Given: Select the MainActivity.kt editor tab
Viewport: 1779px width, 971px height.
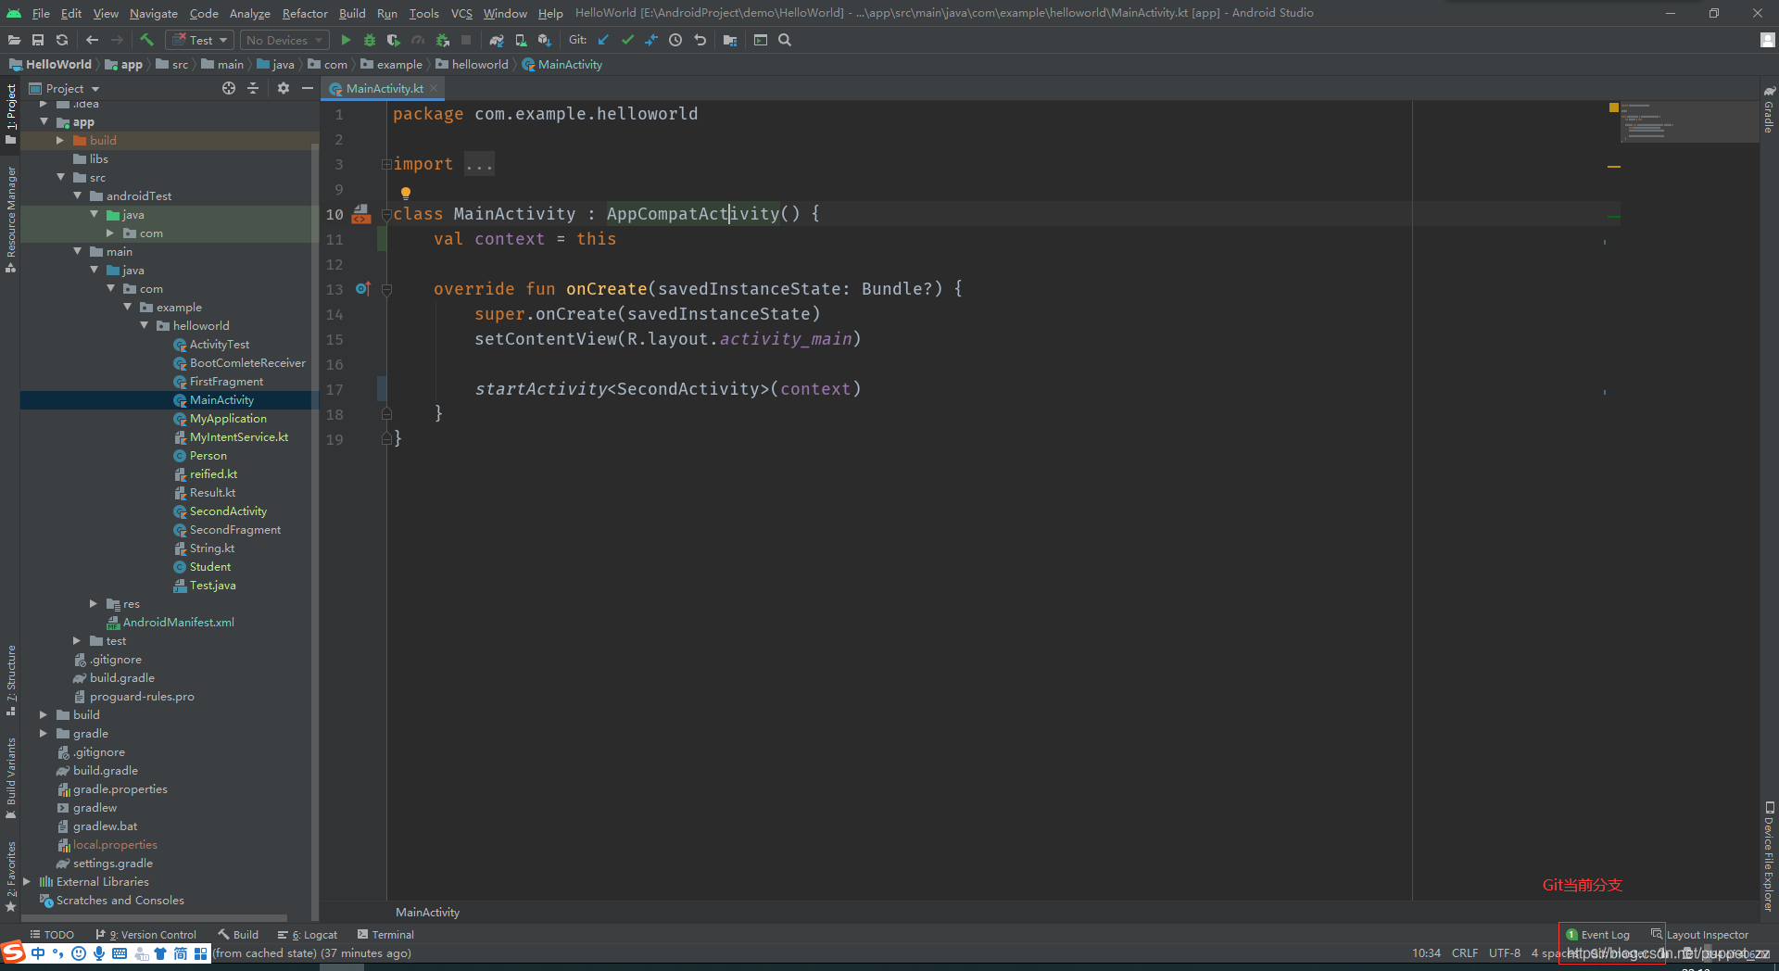Looking at the screenshot, I should click(385, 88).
